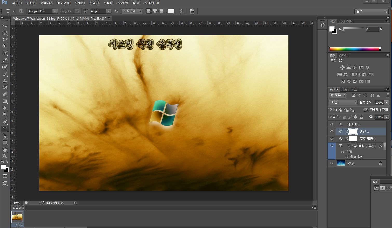Viewport: 392px width, 228px height.
Task: Select the Crop tool
Action: 5,53
